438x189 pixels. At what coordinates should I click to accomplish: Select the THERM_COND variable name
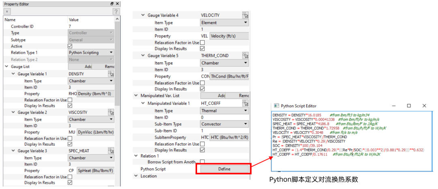[x=215, y=55]
